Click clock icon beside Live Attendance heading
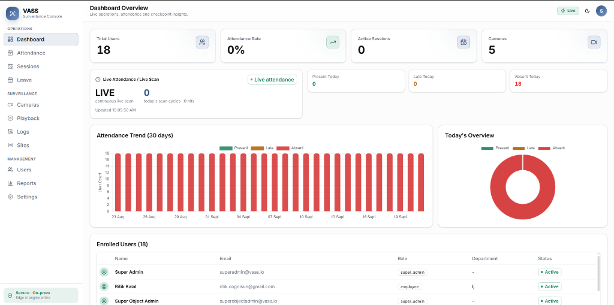Image resolution: width=614 pixels, height=305 pixels. 98,79
